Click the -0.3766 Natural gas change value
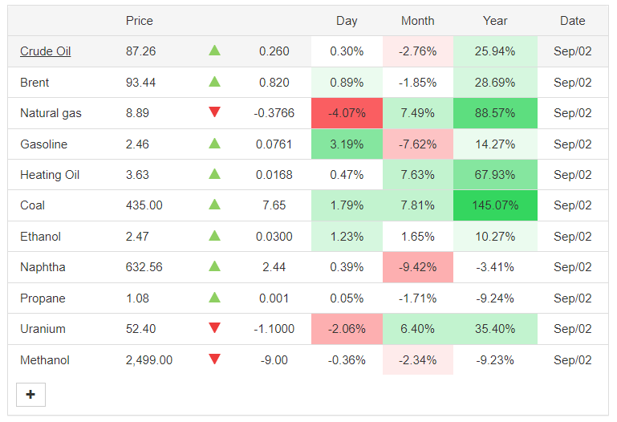This screenshot has width=617, height=422. (274, 113)
